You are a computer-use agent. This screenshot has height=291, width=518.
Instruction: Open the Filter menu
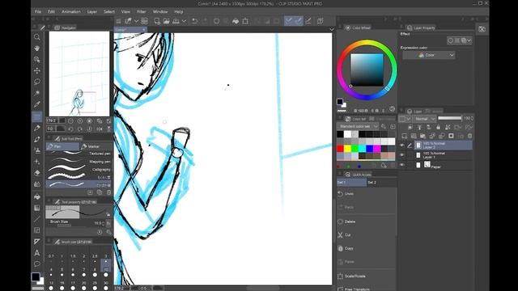tap(141, 11)
